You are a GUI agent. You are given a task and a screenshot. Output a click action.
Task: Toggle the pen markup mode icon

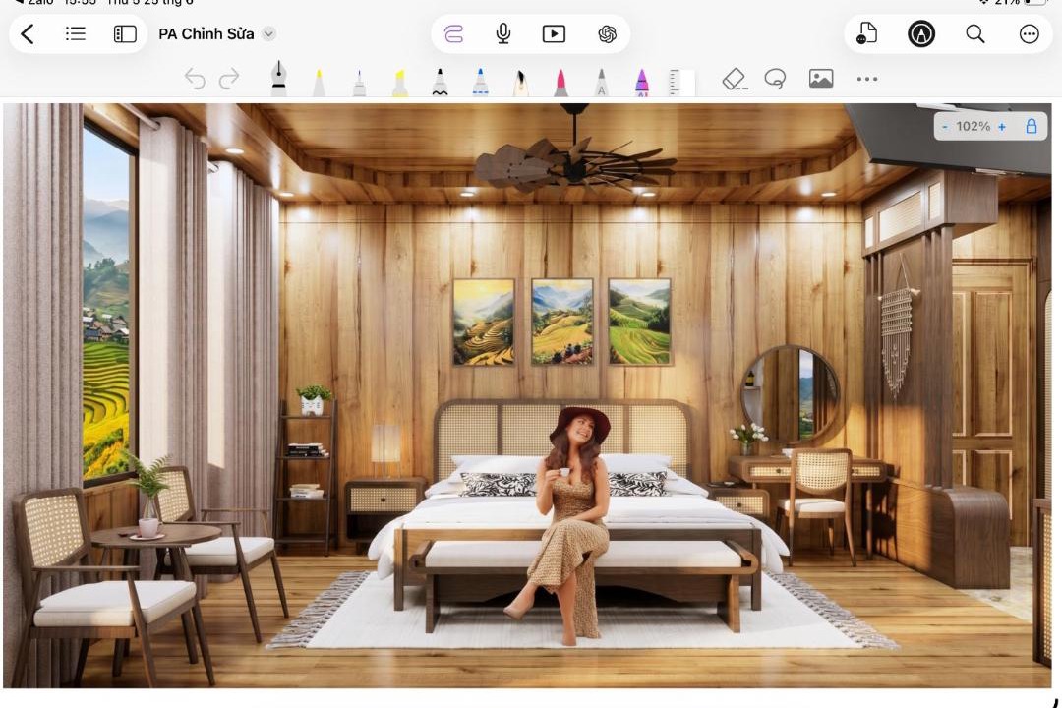921,33
